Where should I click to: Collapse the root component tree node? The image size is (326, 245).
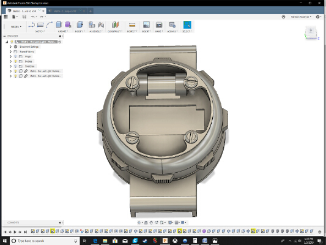pos(7,42)
